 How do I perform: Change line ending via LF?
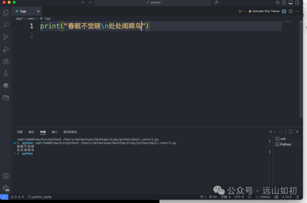point(250,197)
